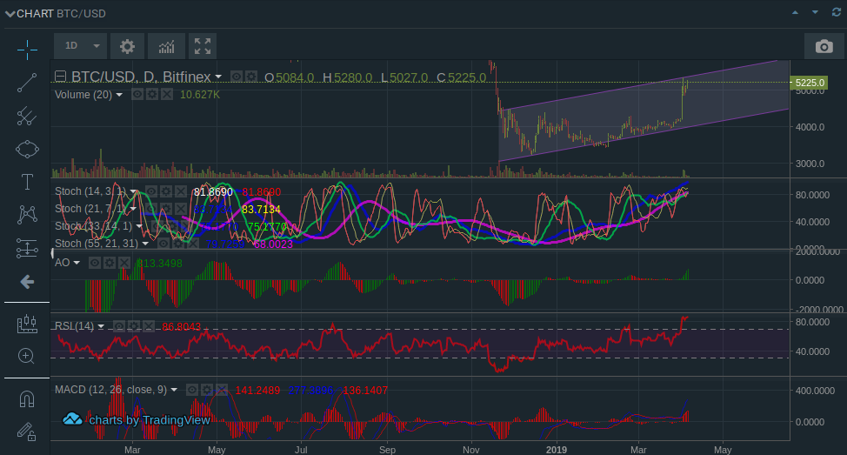Select the crosshair cursor tool

tap(26, 50)
